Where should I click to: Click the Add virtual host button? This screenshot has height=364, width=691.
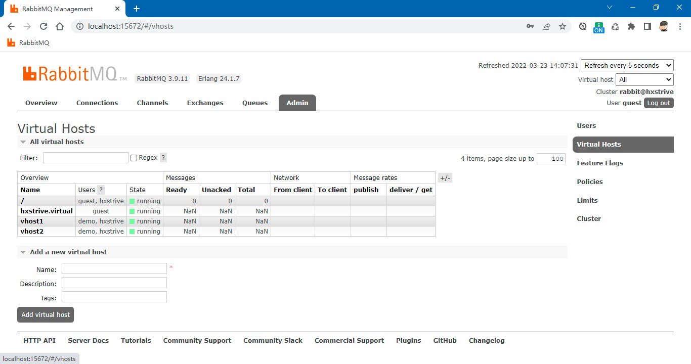[46, 314]
